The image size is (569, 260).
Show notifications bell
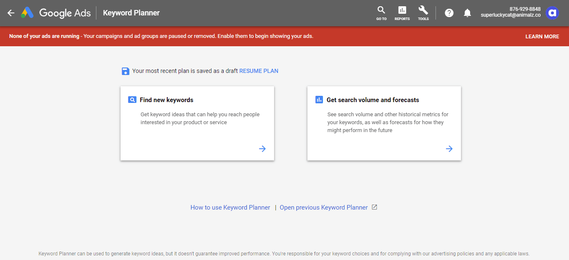(468, 13)
